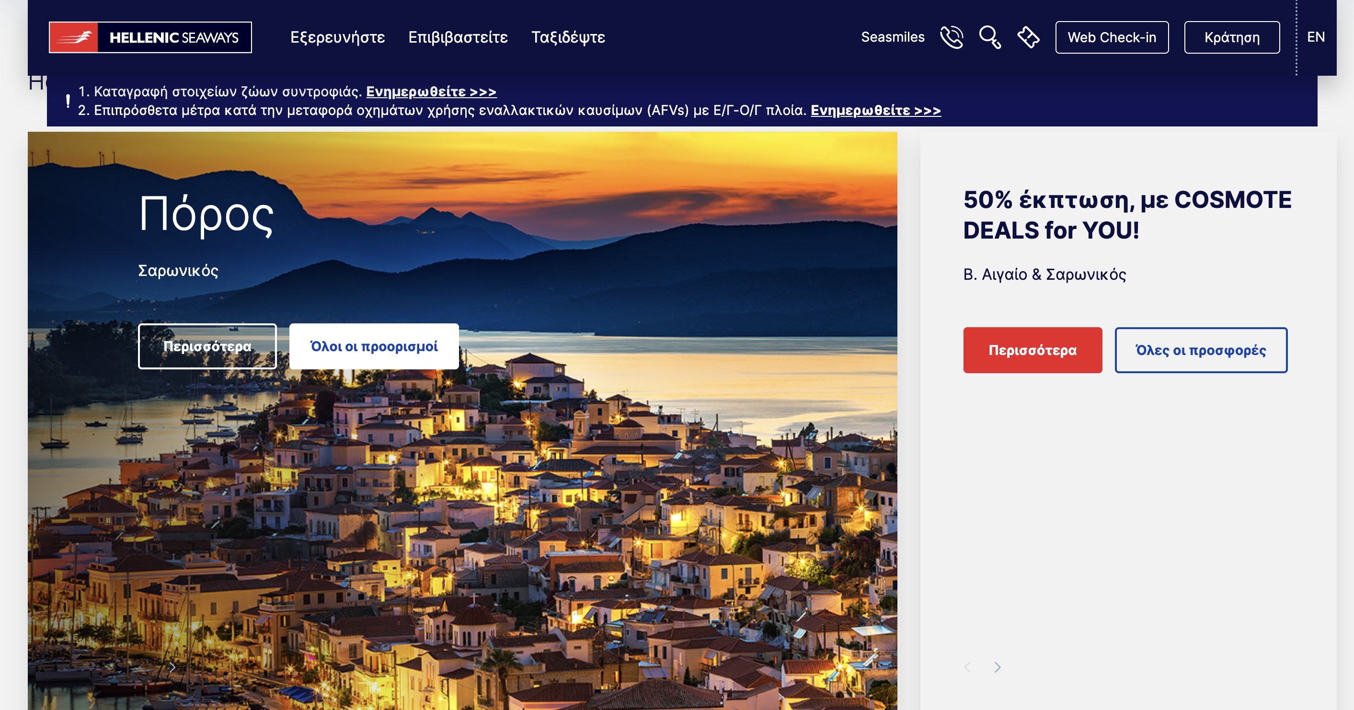Click the red Περισσότερα offer button
The image size is (1354, 710).
tap(1033, 350)
